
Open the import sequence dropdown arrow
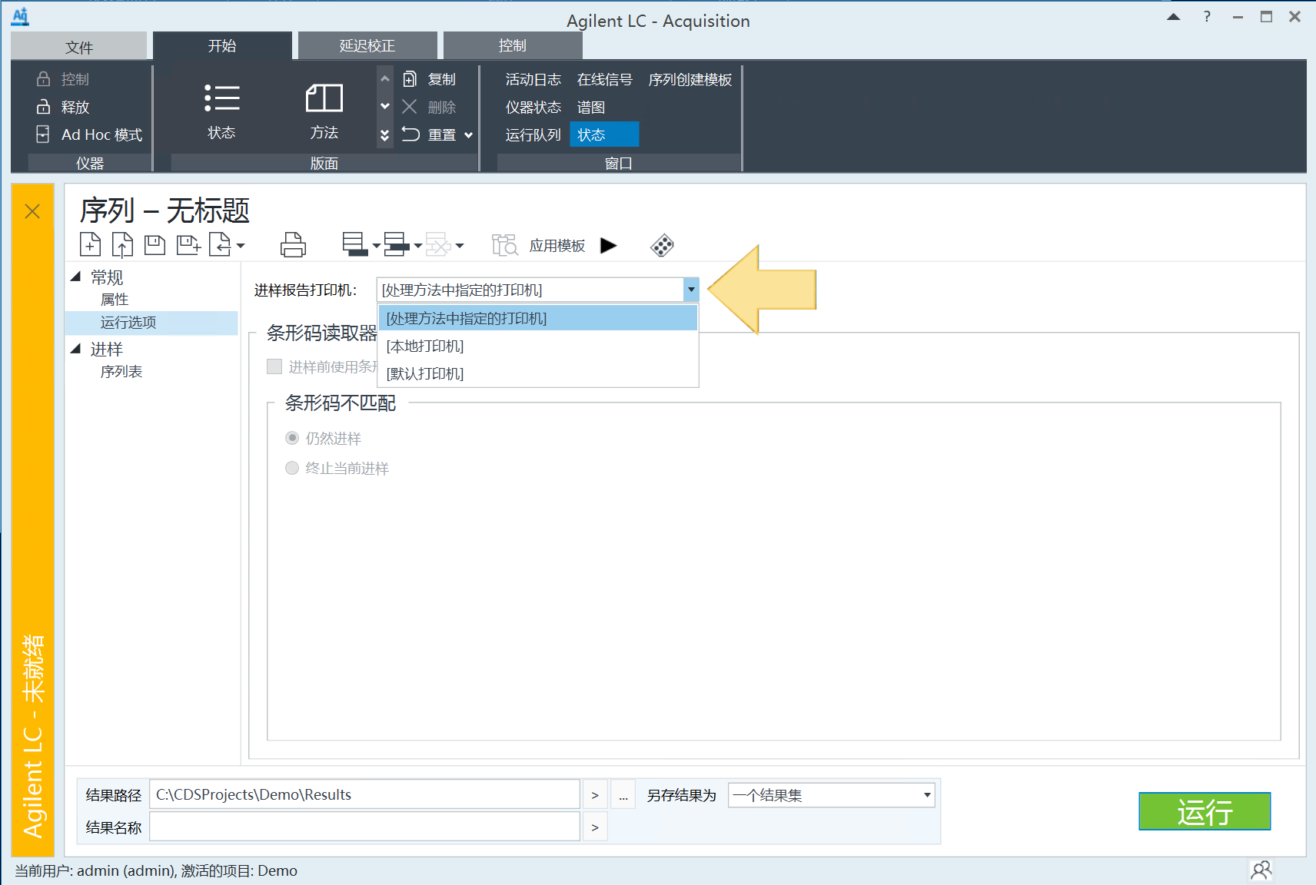point(241,246)
